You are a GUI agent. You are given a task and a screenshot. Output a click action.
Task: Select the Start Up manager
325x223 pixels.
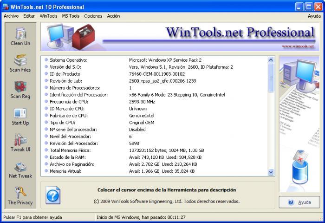pos(20,116)
